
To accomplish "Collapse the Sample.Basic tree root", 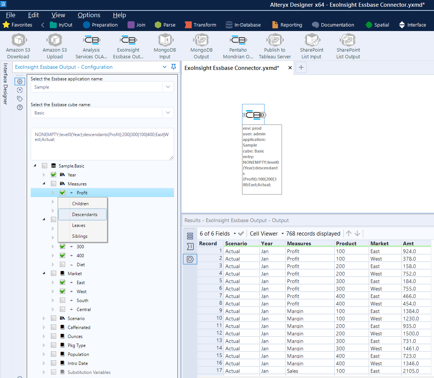I will pos(35,165).
